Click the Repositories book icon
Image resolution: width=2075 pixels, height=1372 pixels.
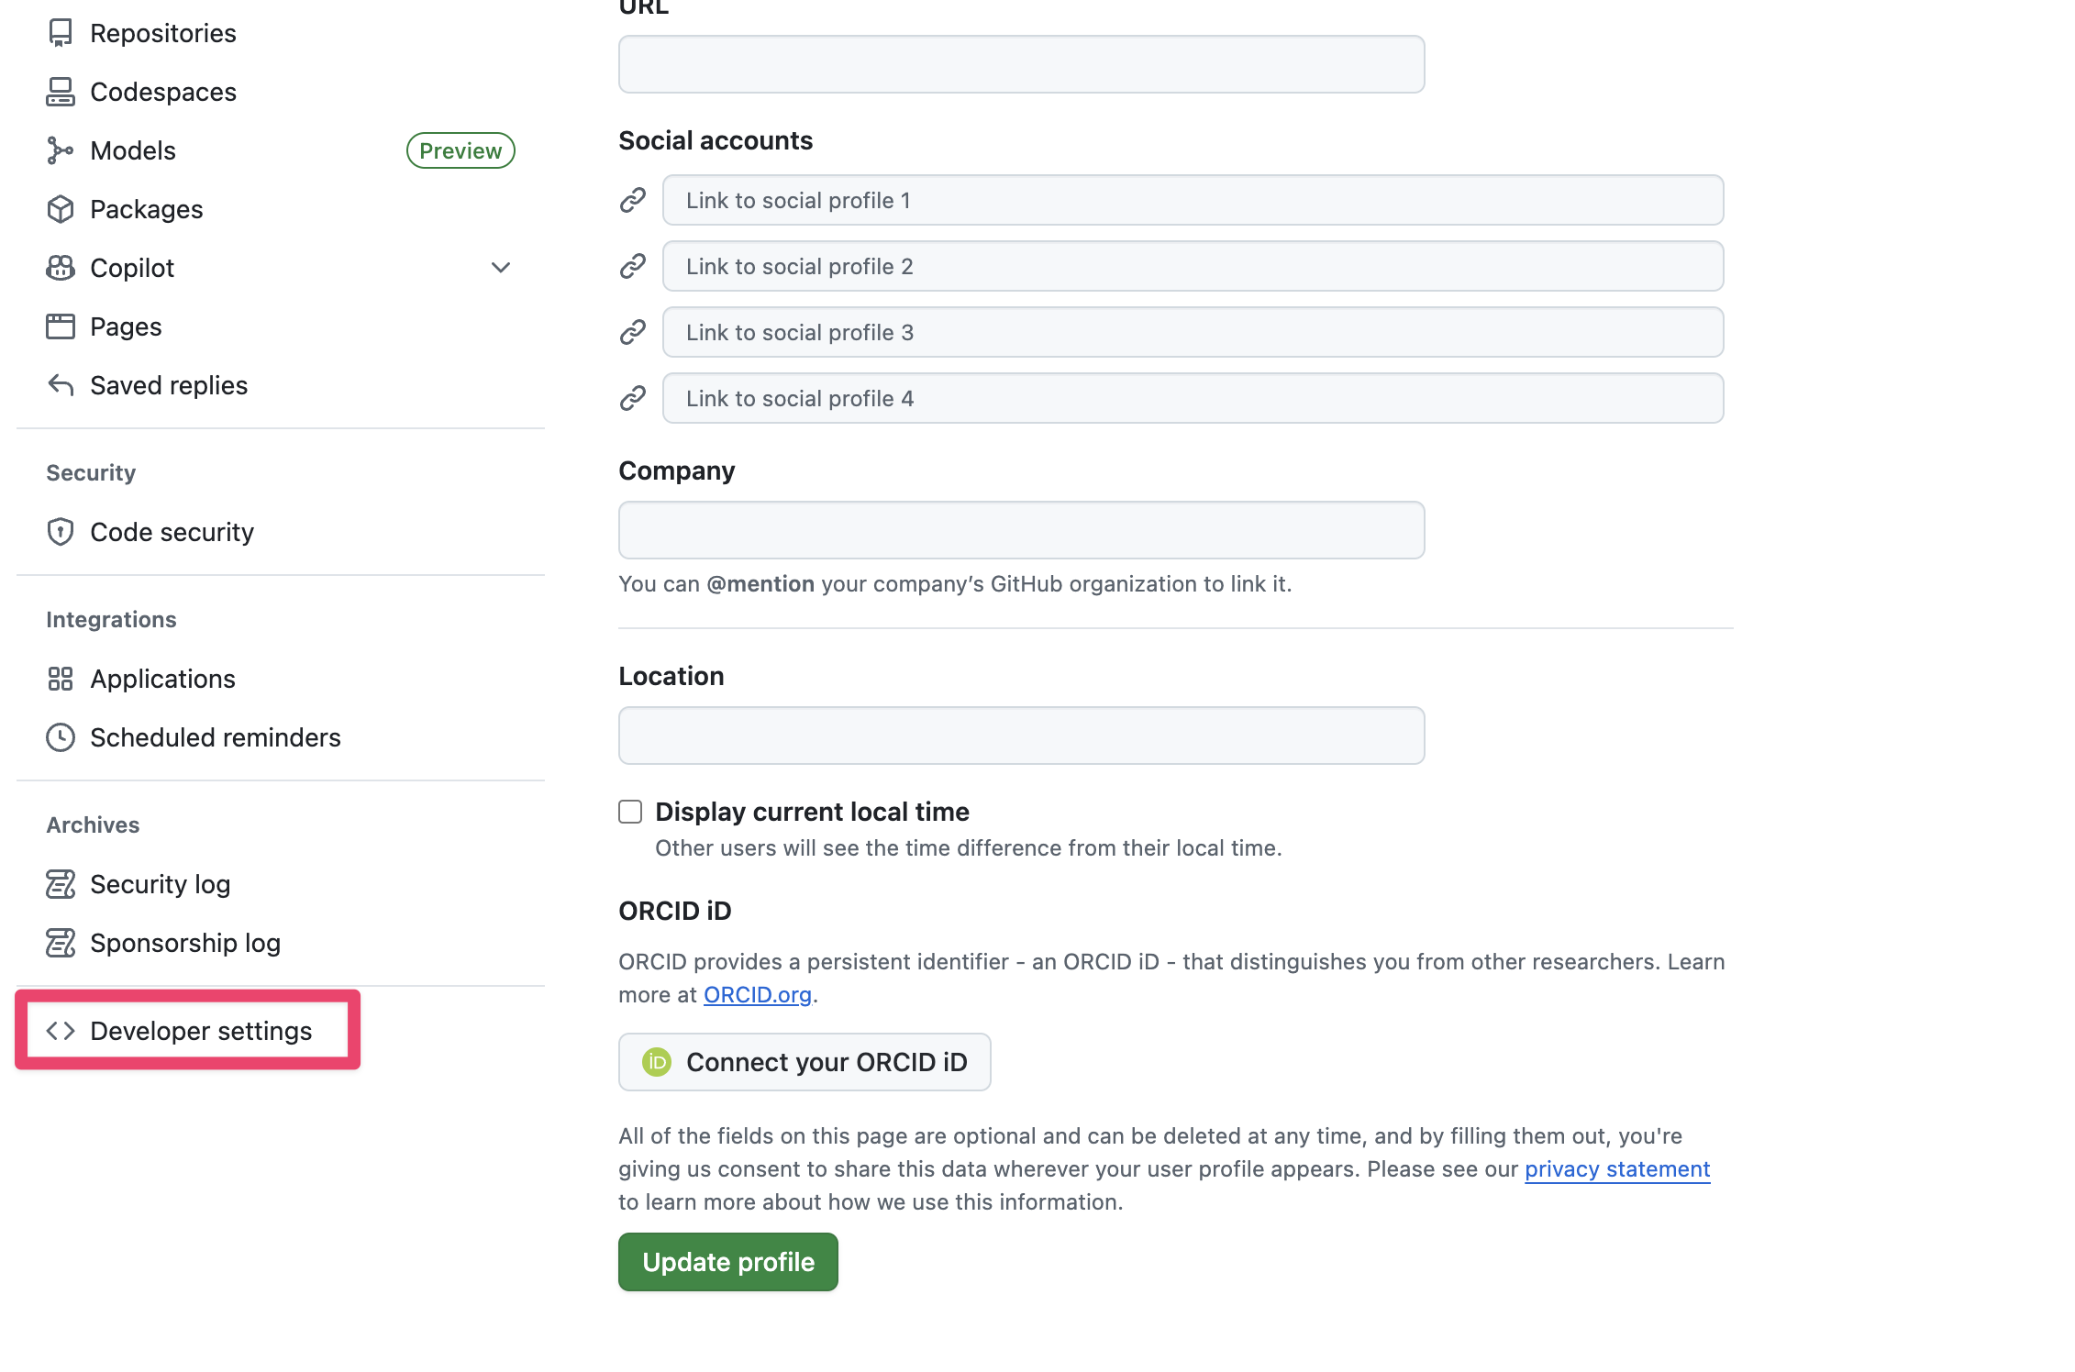point(61,33)
